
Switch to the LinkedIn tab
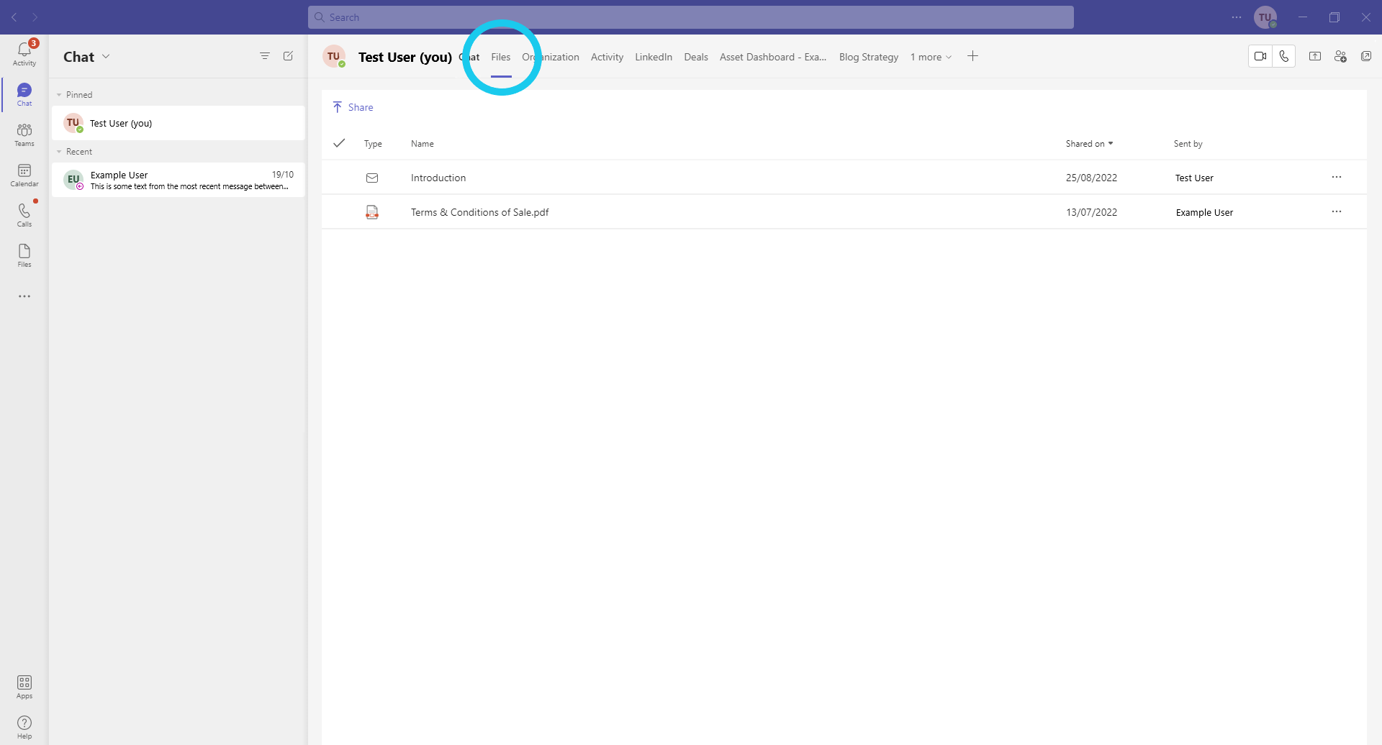[x=653, y=57]
